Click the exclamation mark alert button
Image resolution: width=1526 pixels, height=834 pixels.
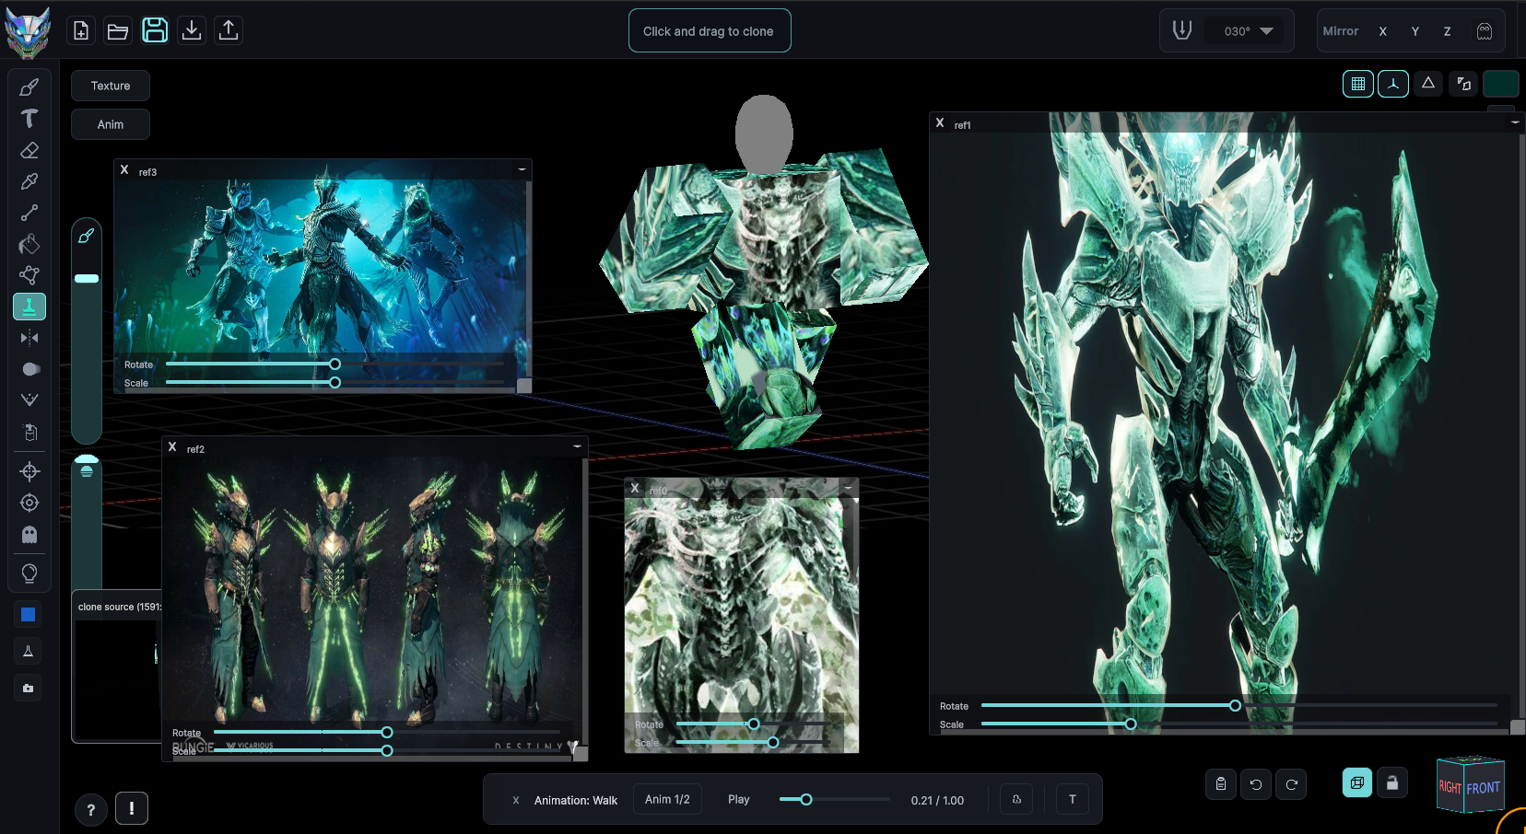(132, 808)
